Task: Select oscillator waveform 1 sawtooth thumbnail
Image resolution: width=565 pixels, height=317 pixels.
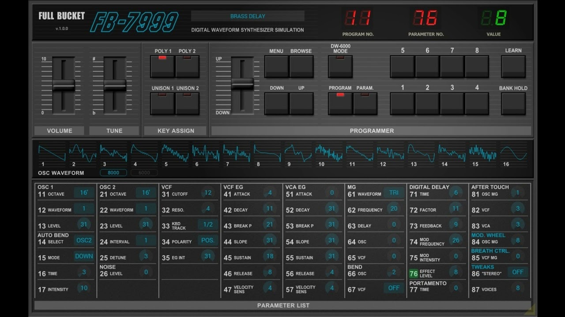Action: (52, 153)
